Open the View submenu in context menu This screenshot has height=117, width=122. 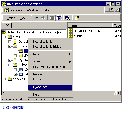(50, 62)
